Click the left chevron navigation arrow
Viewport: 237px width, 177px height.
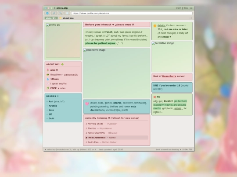[190, 18]
